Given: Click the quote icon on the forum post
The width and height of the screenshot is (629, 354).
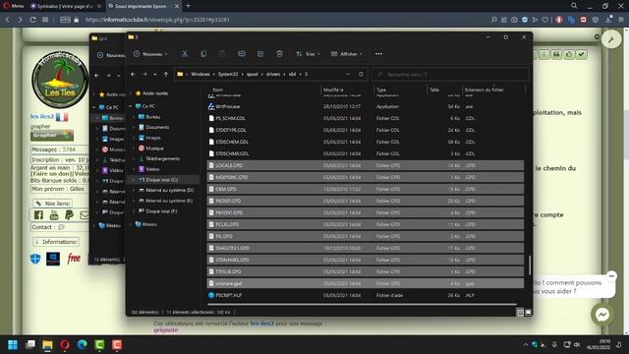Looking at the screenshot, I should pos(556,54).
